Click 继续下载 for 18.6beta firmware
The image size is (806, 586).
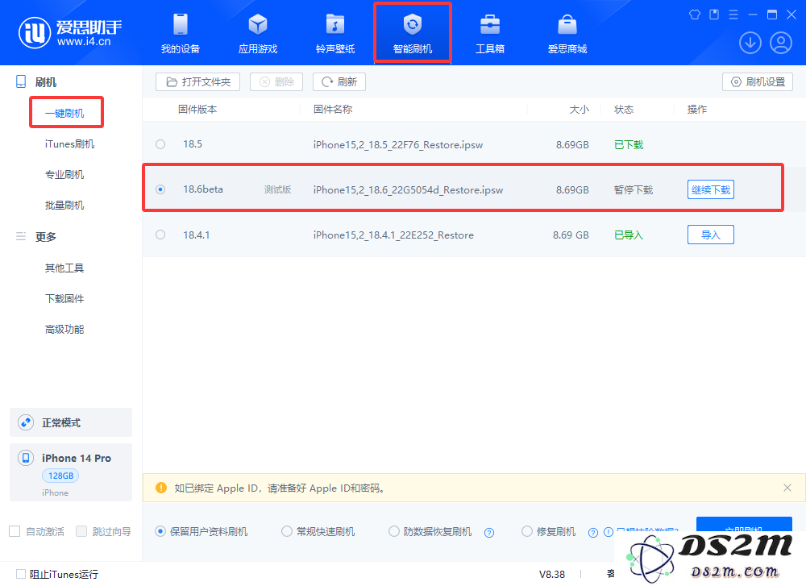pos(711,189)
